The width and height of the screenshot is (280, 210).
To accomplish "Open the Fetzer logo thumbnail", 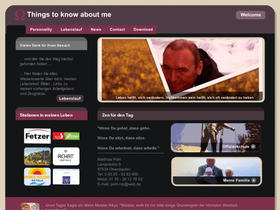I will pyautogui.click(x=37, y=136).
